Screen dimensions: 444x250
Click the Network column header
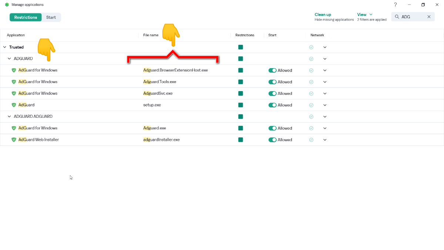[317, 35]
